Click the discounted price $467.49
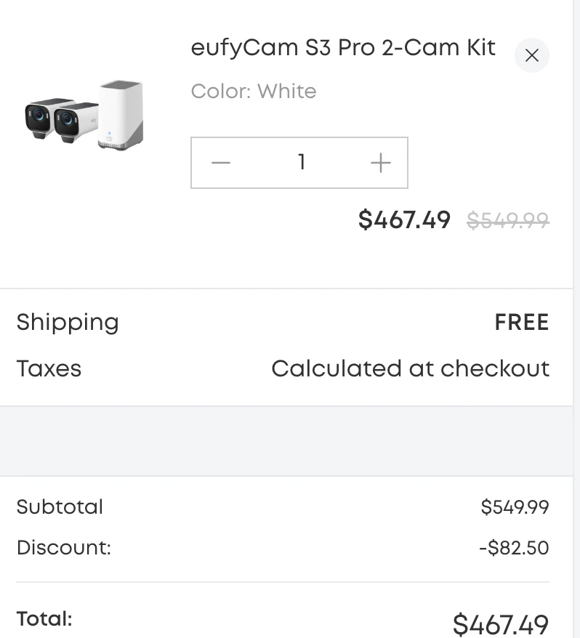Viewport: 580px width, 638px height. (x=404, y=220)
